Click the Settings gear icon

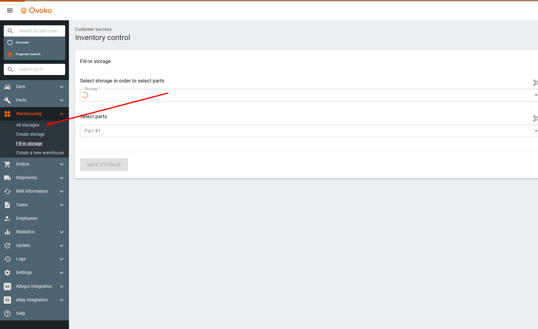pos(7,273)
